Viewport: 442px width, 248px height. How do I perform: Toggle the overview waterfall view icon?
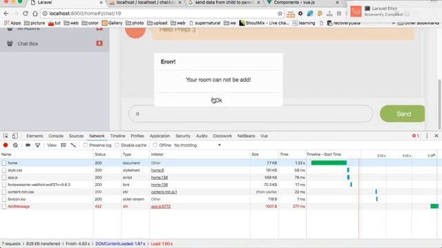click(x=73, y=145)
